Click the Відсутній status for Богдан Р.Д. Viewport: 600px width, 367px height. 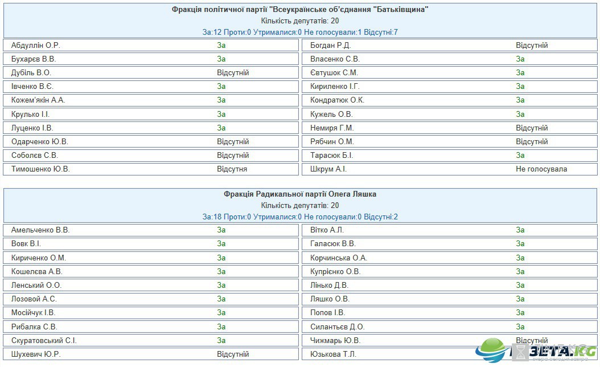click(x=532, y=45)
